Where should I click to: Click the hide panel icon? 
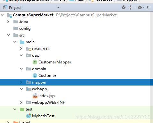[149, 8]
